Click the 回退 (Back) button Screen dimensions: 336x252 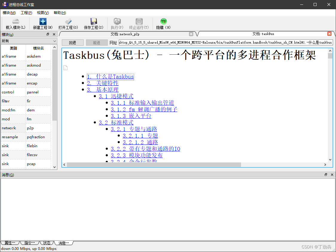(73, 42)
